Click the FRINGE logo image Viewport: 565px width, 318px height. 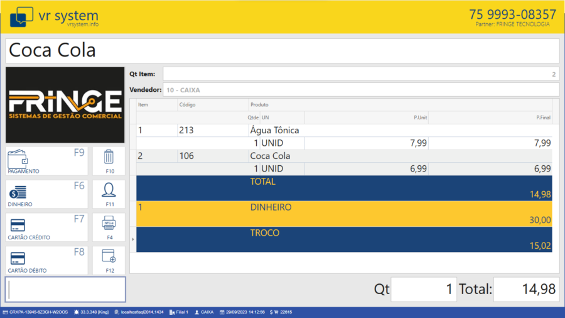click(x=65, y=105)
